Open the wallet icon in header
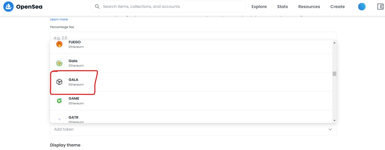The height and width of the screenshot is (150, 385). click(380, 7)
